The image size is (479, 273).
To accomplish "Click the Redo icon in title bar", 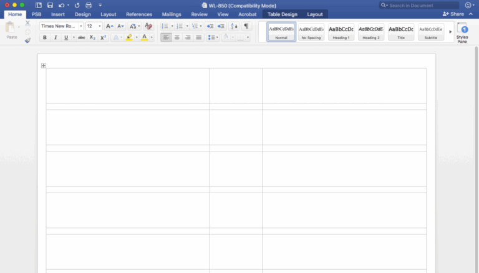I will (77, 5).
